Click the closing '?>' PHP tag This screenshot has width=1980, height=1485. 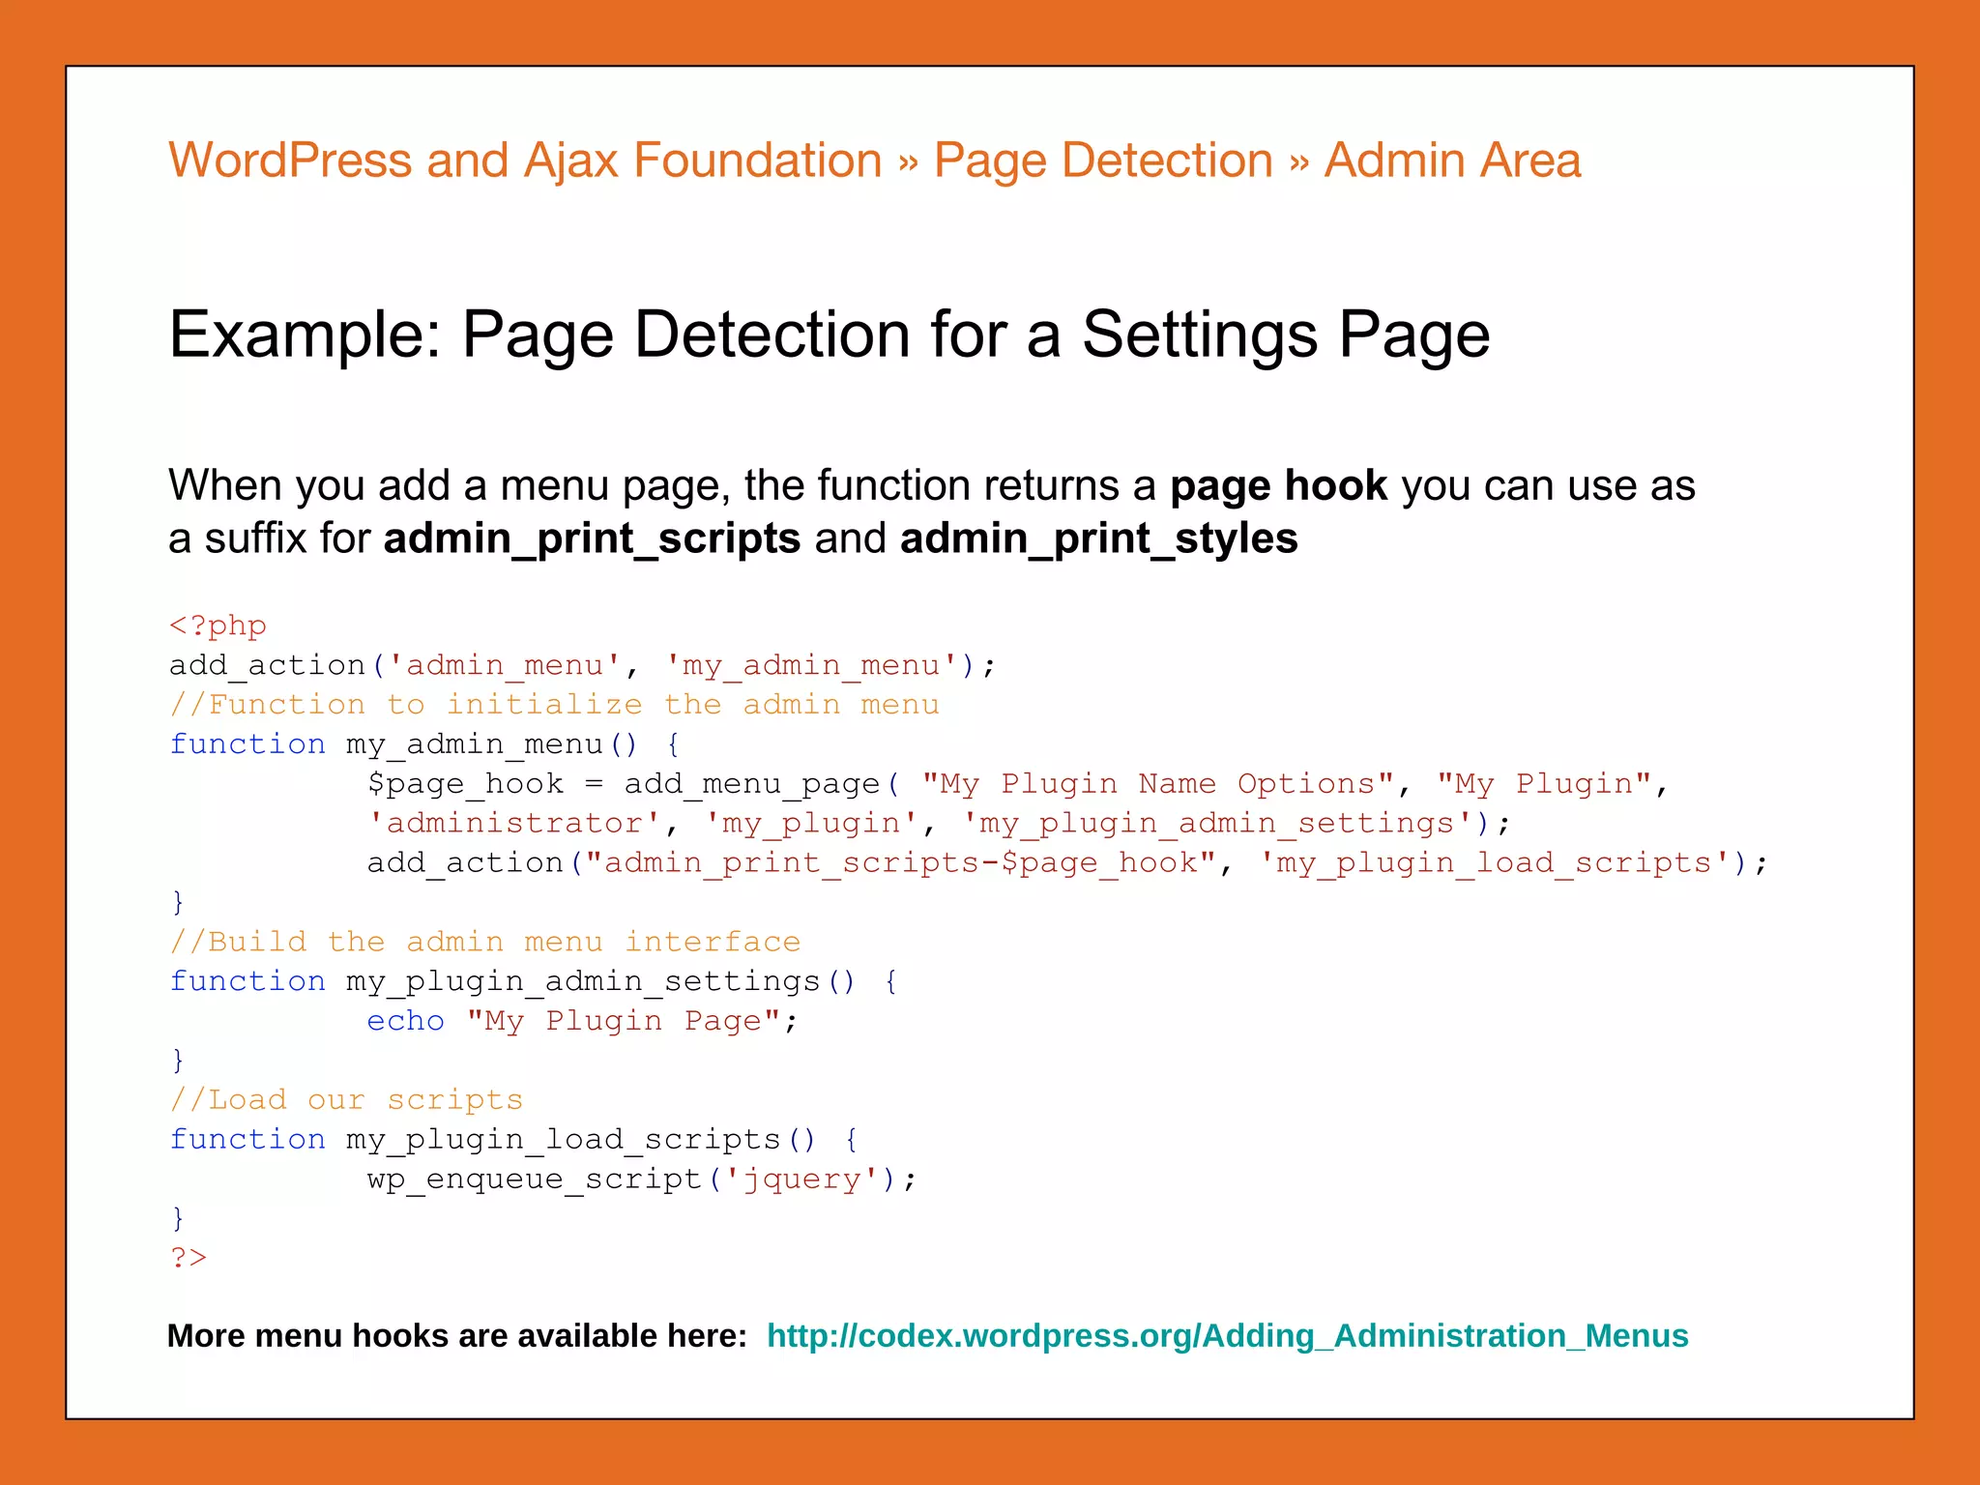coord(189,1258)
